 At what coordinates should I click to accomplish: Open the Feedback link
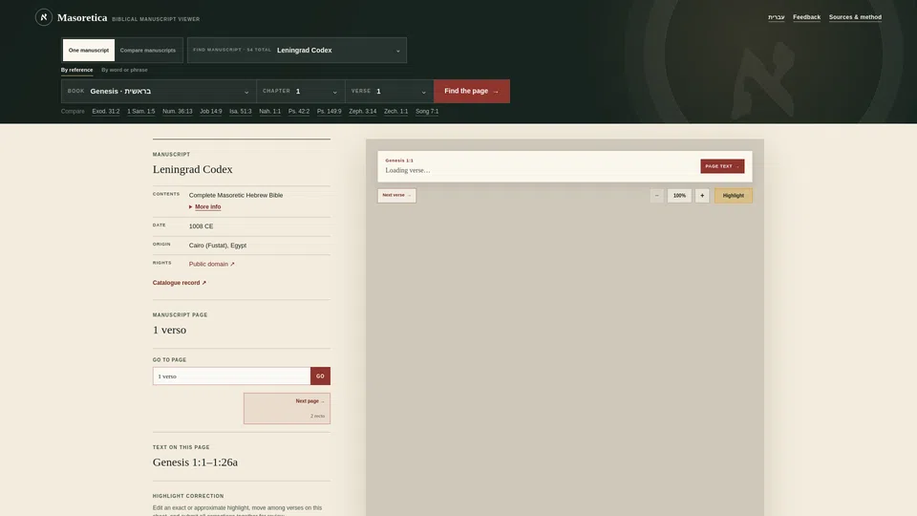806,17
